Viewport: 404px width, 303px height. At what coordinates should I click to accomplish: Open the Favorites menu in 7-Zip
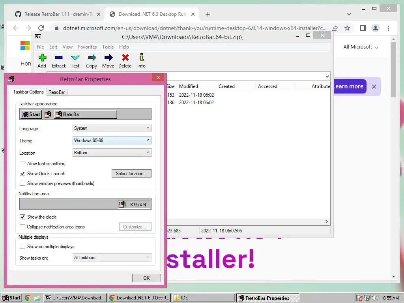click(x=87, y=47)
